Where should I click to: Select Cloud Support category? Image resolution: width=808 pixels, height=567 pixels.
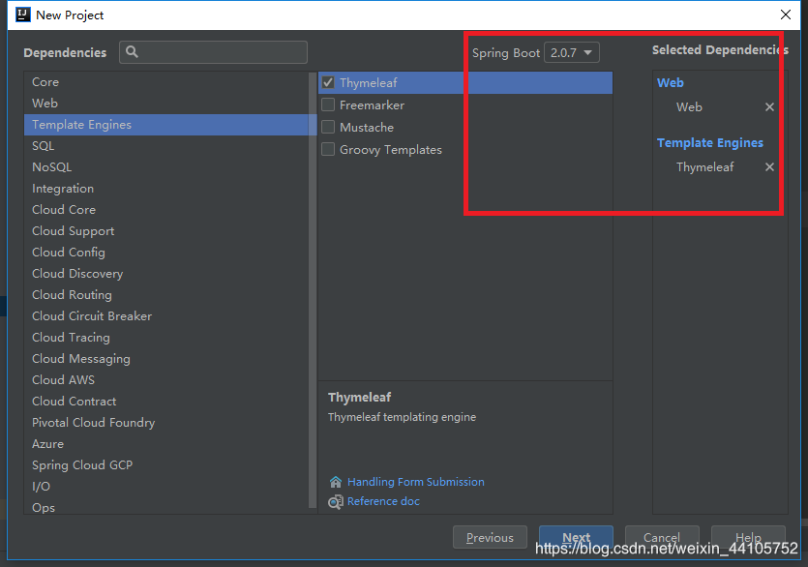(x=166, y=231)
